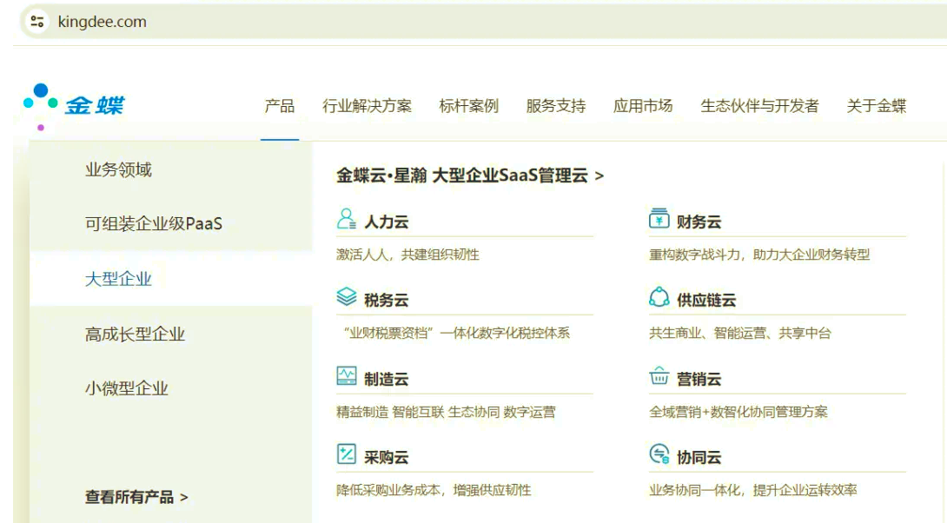Open site info icon in address bar
This screenshot has width=947, height=523.
(36, 22)
